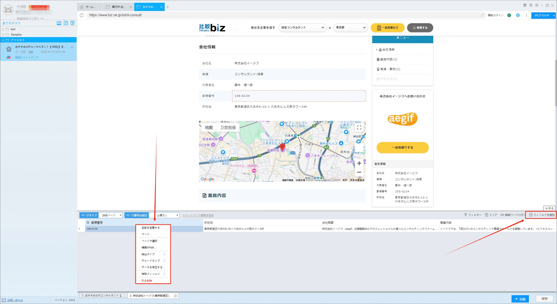Open the 経営コンサルタント category dropdown
This screenshot has height=304, width=557.
[302, 28]
